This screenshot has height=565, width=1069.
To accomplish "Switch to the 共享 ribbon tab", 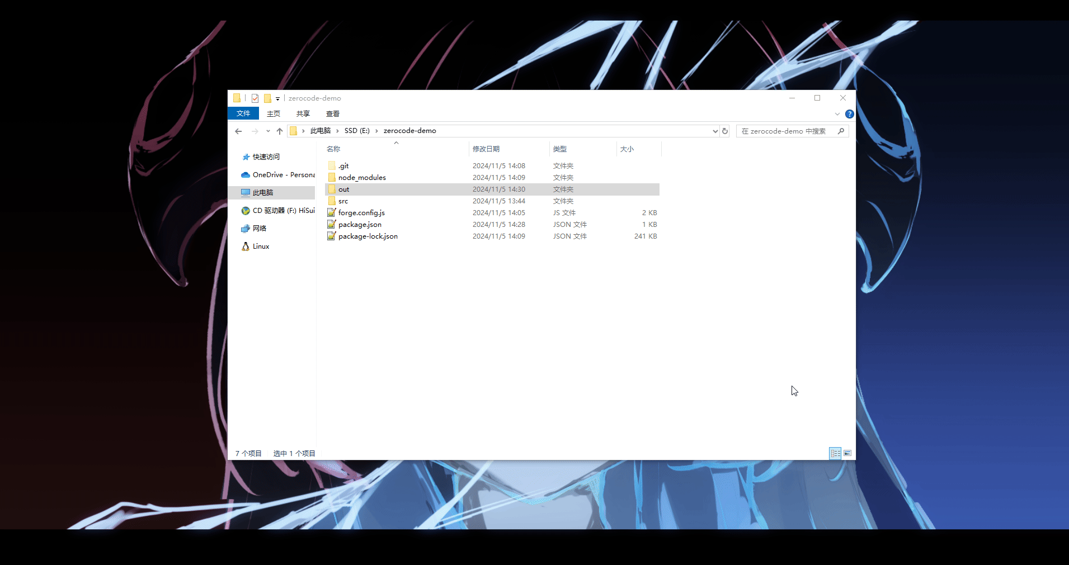I will point(303,113).
